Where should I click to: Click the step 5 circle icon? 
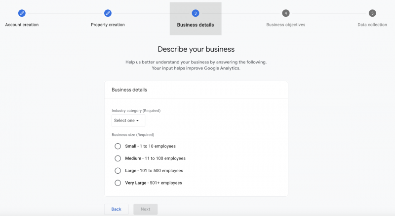(372, 13)
